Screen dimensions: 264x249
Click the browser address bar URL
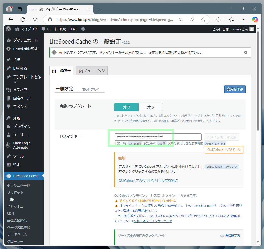coord(115,20)
